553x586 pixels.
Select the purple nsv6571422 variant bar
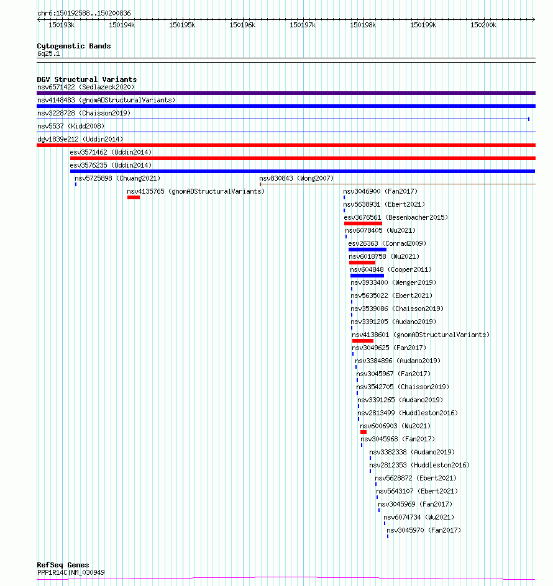(286, 93)
